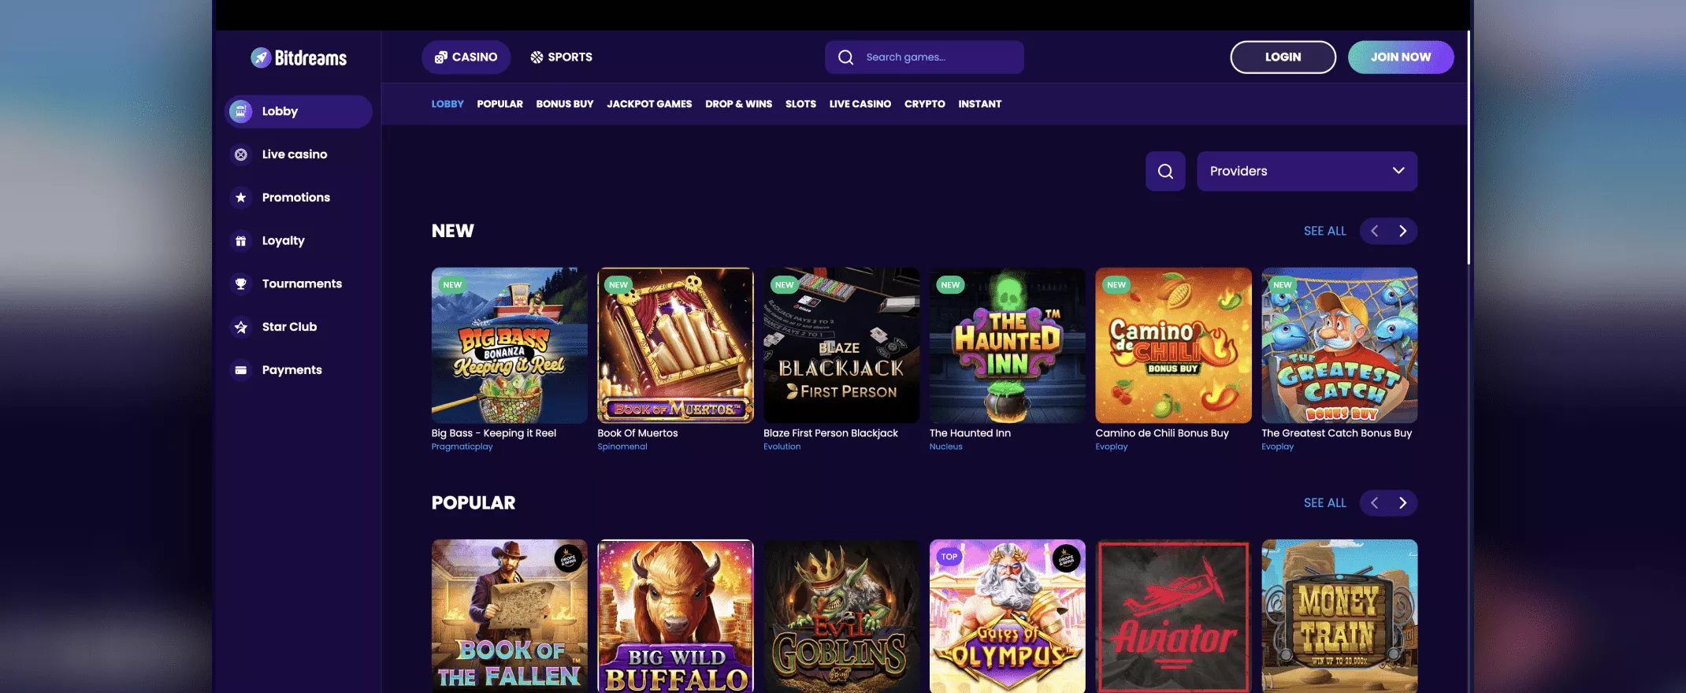Open Big Bass Keeping it Reel thumbnail
Screen dimensions: 1686x693
click(x=509, y=346)
